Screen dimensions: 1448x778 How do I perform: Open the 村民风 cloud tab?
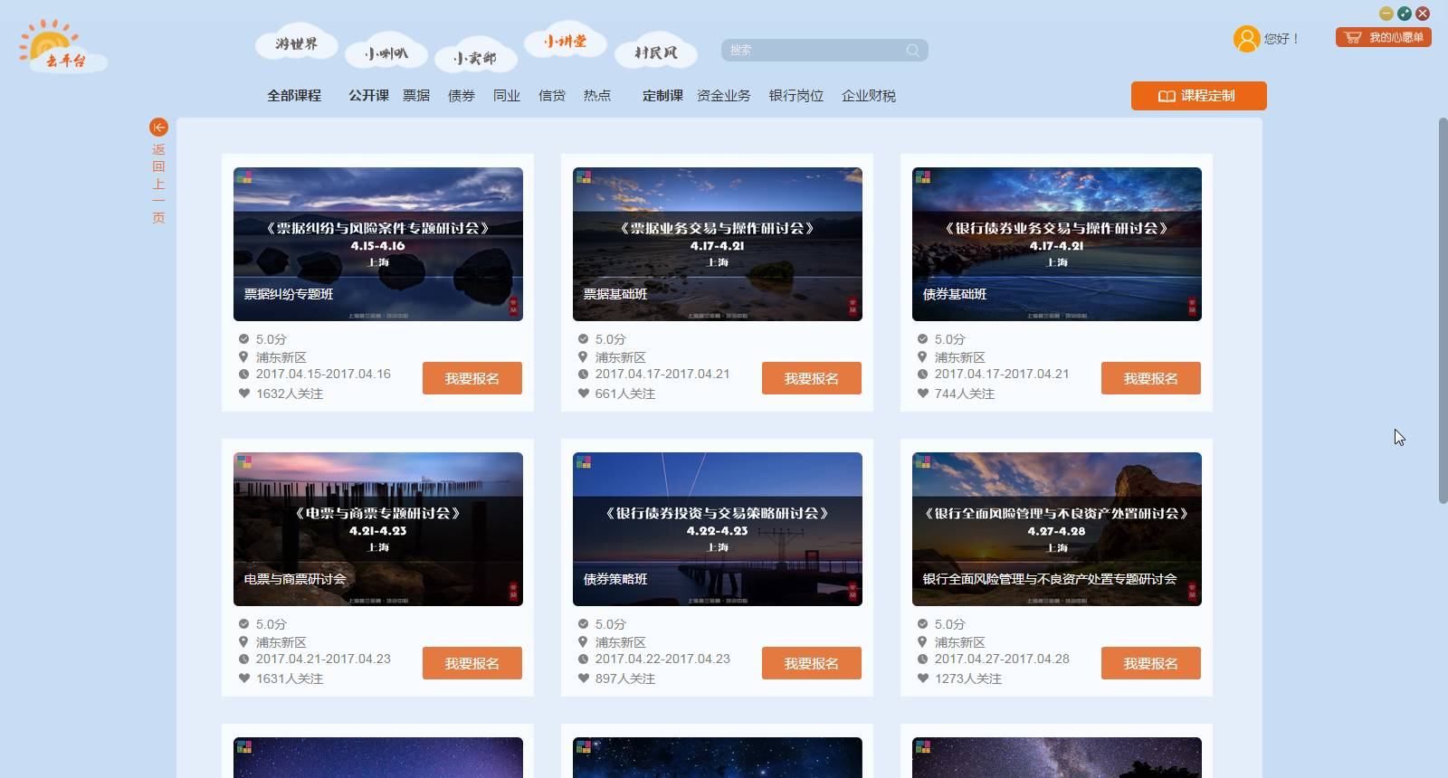[655, 52]
